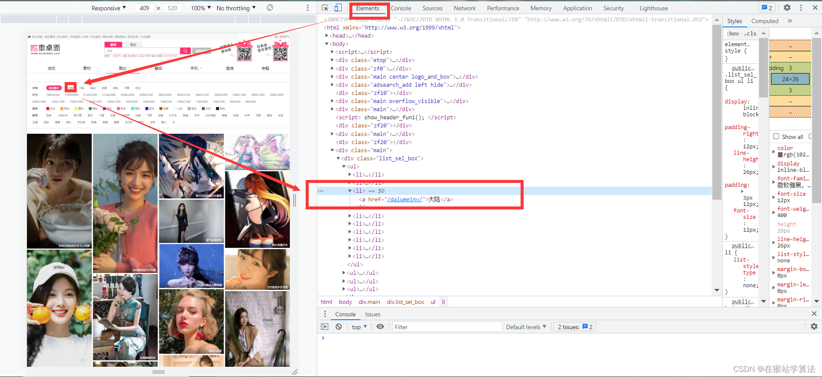Open the Responsive device dropdown
Image resolution: width=822 pixels, height=377 pixels.
point(108,8)
